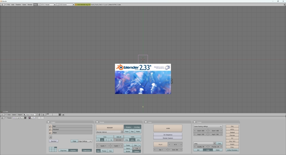Click the /tmp/ output path field

pyautogui.click(x=72, y=126)
